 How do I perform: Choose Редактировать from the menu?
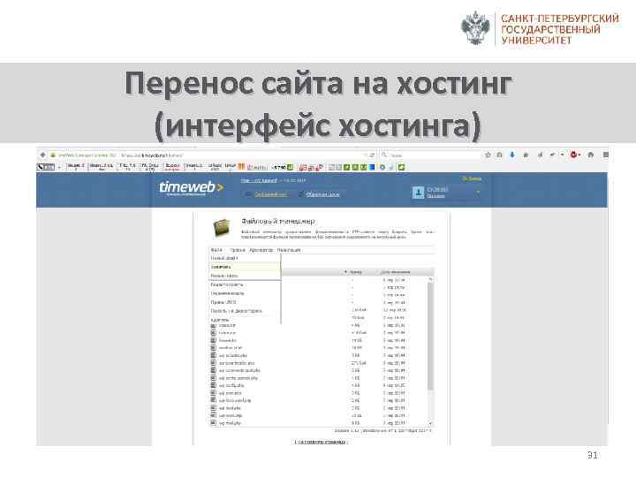point(245,284)
